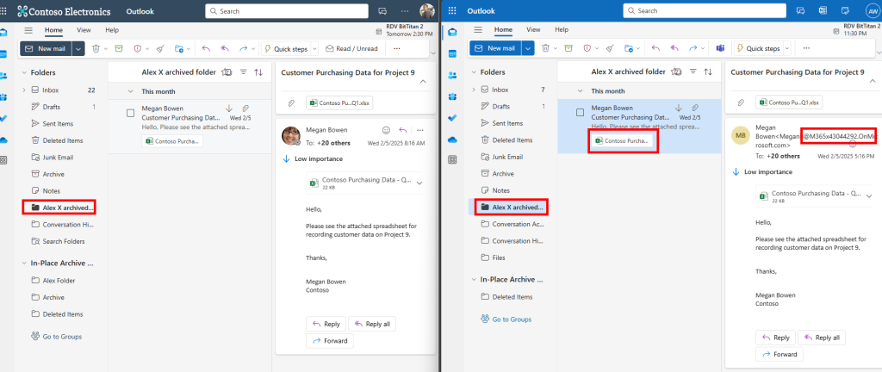This screenshot has height=372, width=882.
Task: Collapse This month group in right list
Action: pyautogui.click(x=580, y=91)
